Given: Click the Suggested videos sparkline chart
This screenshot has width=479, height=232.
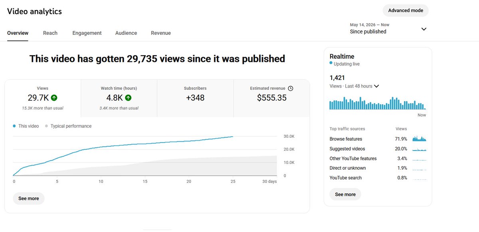Looking at the screenshot, I should point(419,149).
